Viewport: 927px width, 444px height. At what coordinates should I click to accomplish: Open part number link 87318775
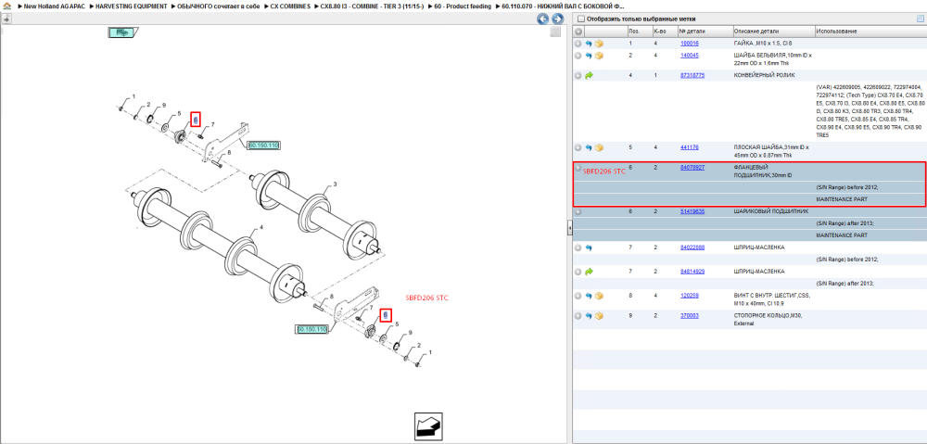click(x=692, y=76)
